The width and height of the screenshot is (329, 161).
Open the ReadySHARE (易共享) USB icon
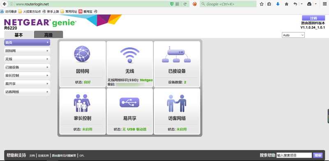(130, 102)
